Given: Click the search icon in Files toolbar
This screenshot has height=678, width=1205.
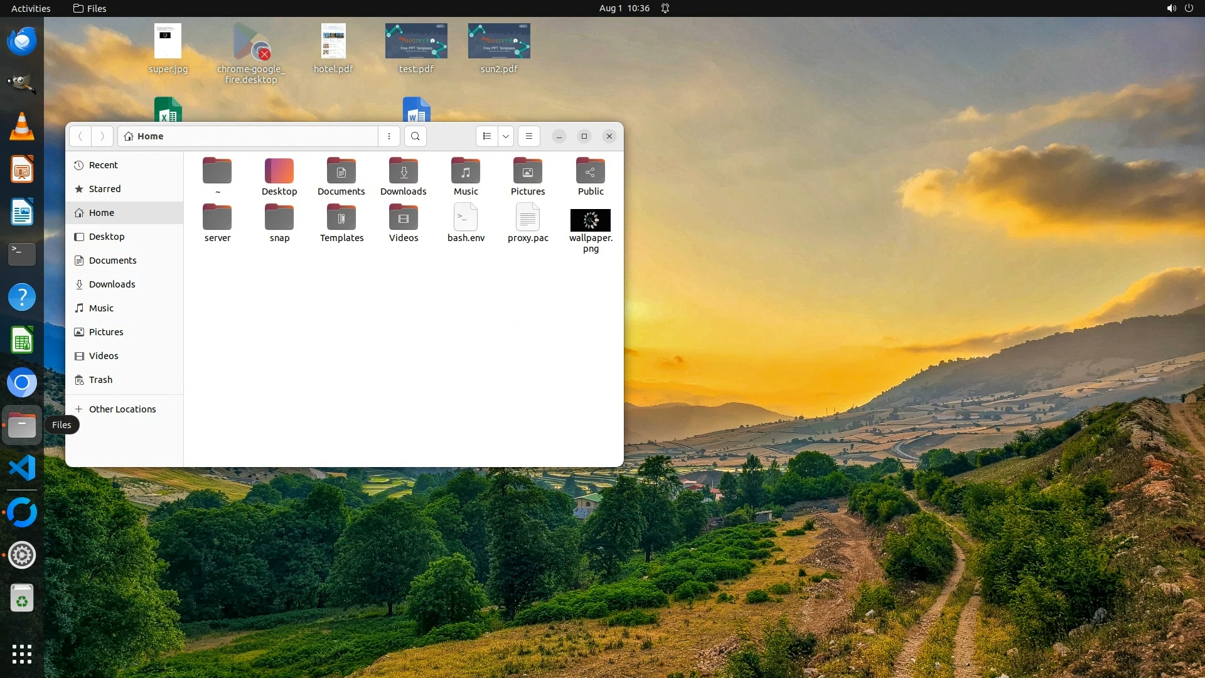Looking at the screenshot, I should pos(415,136).
